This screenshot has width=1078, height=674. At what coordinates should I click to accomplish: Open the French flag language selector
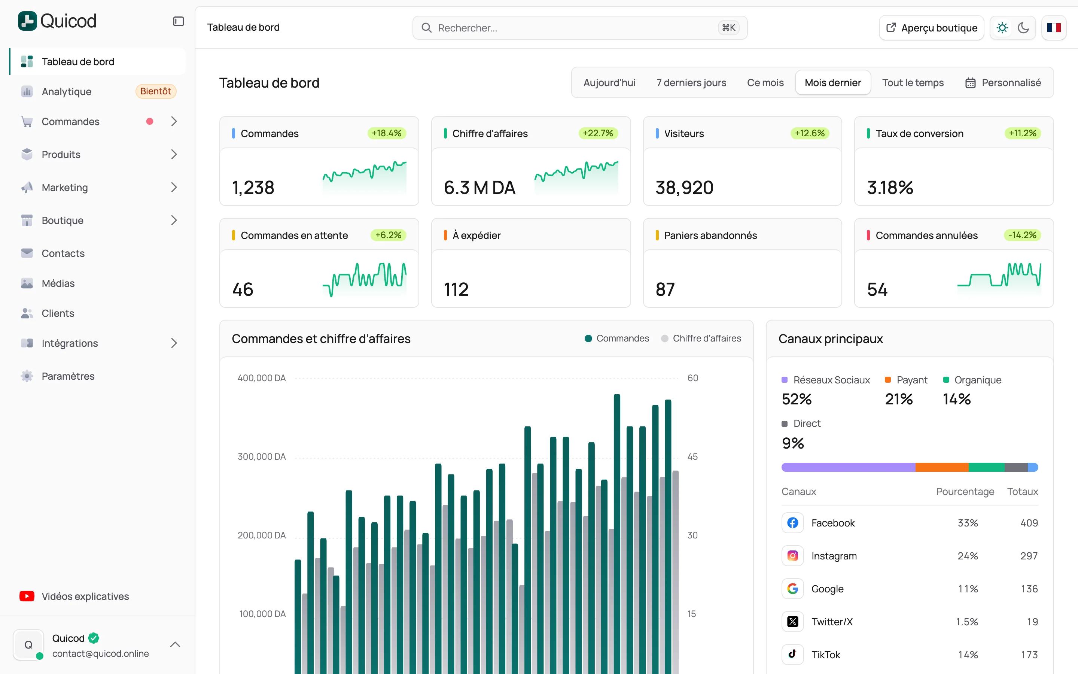click(1054, 28)
